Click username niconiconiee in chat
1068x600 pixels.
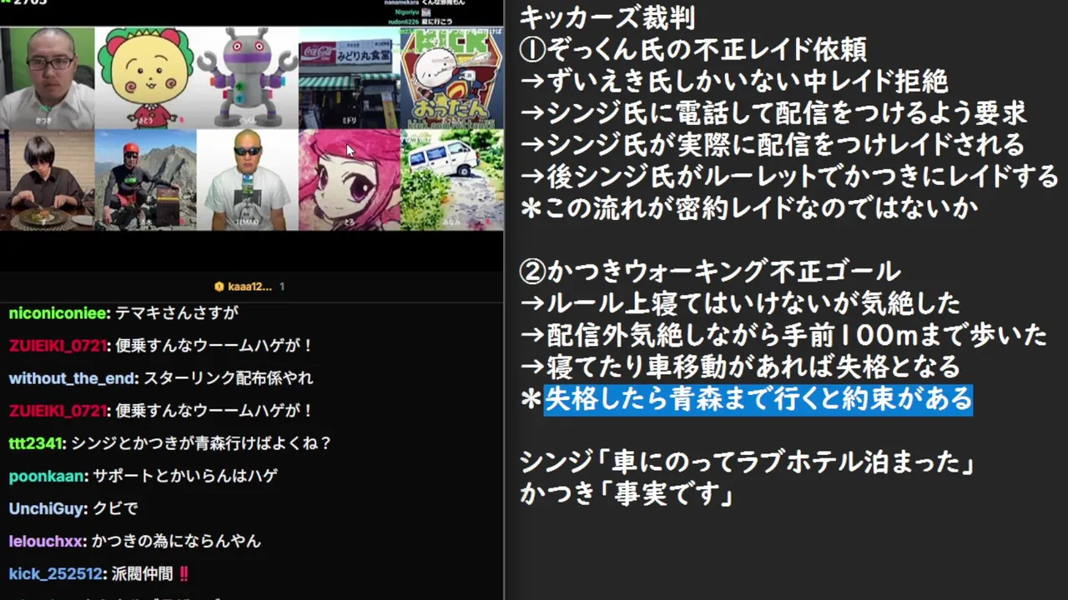tap(58, 313)
